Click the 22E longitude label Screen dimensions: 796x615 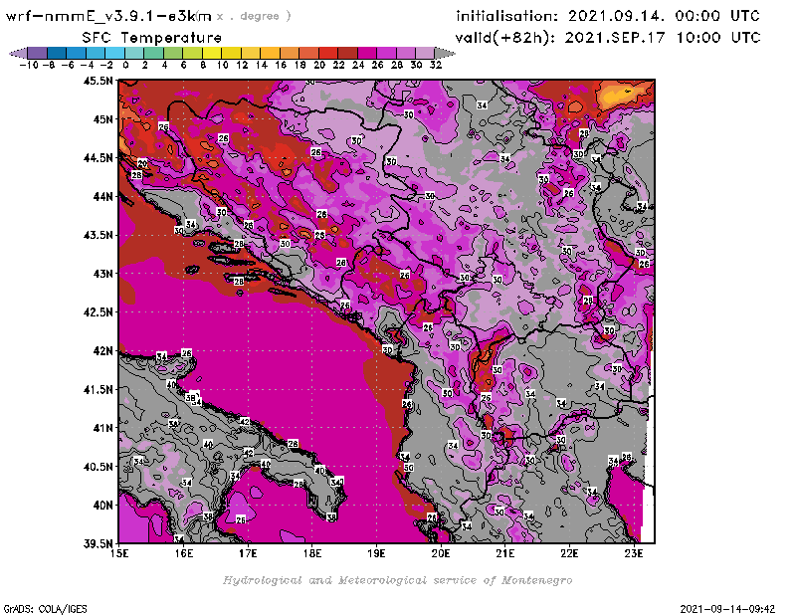(569, 553)
